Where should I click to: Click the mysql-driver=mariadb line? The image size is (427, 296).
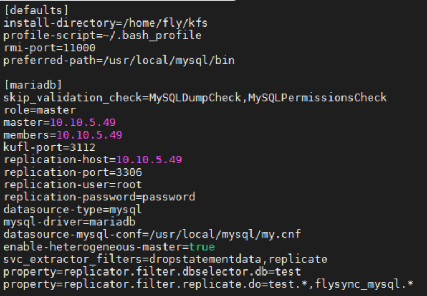click(69, 222)
